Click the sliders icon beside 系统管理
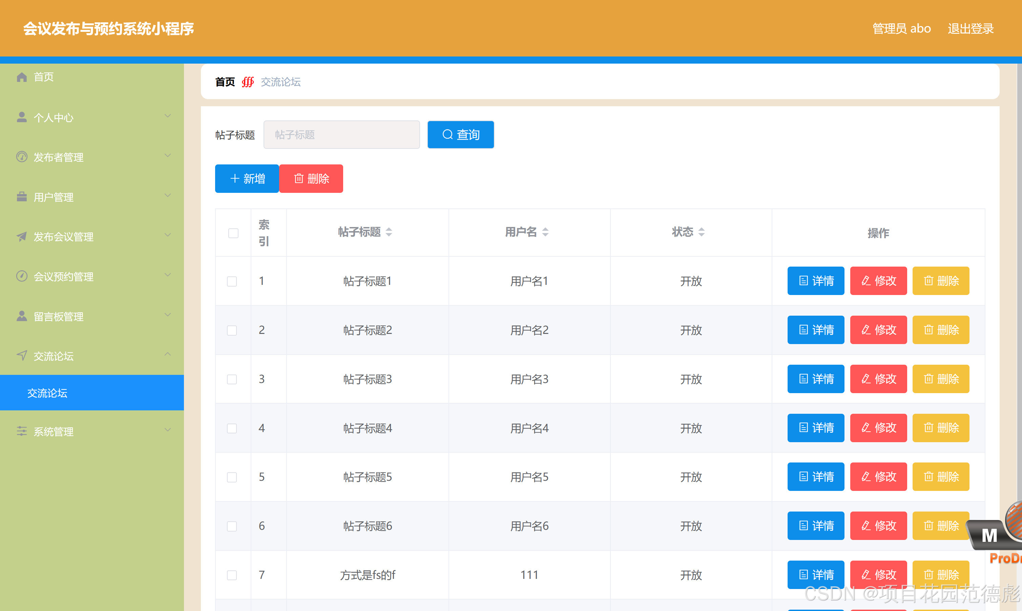The image size is (1022, 611). tap(21, 431)
